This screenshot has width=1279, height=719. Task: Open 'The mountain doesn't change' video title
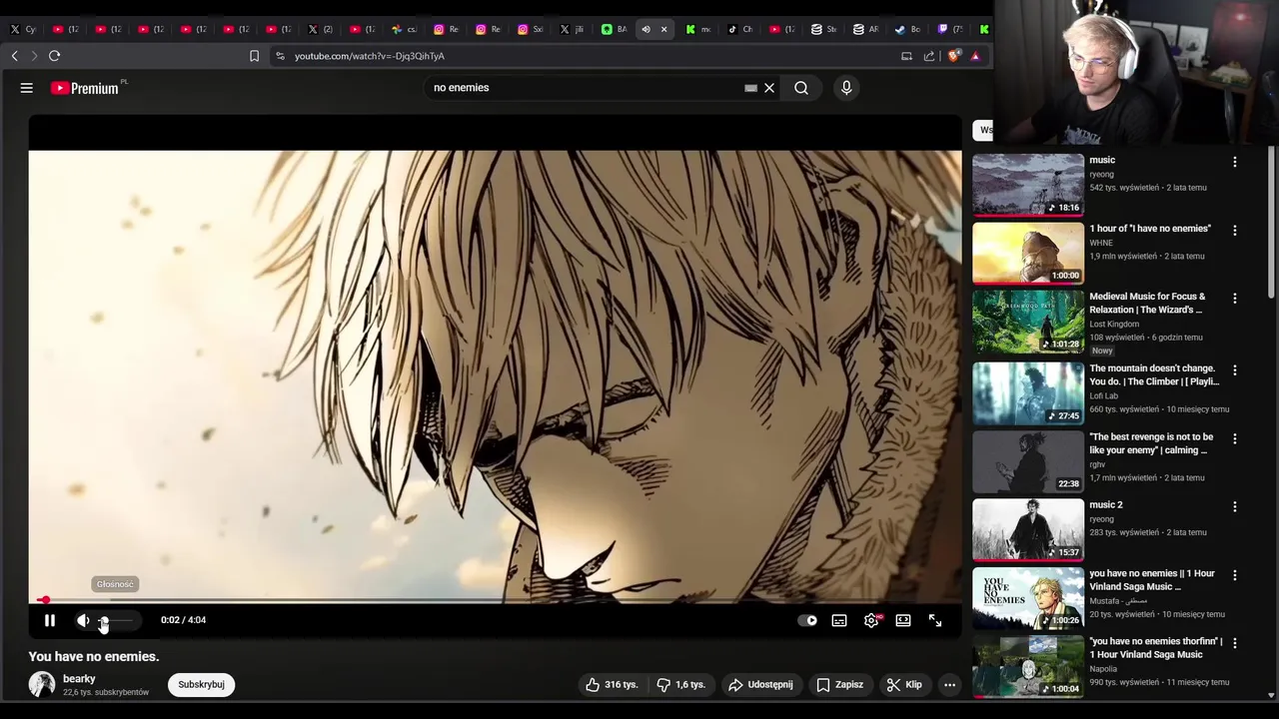pos(1154,374)
